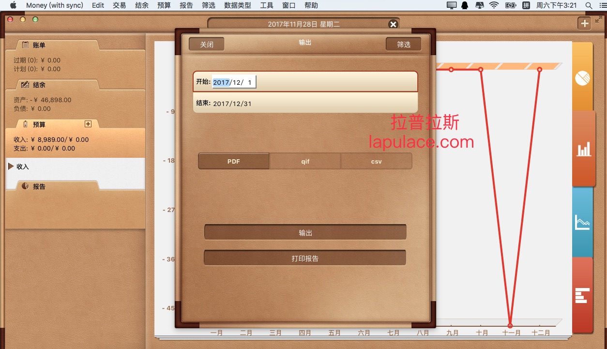Click the 结束 end date field
The height and width of the screenshot is (349, 607).
[x=305, y=103]
